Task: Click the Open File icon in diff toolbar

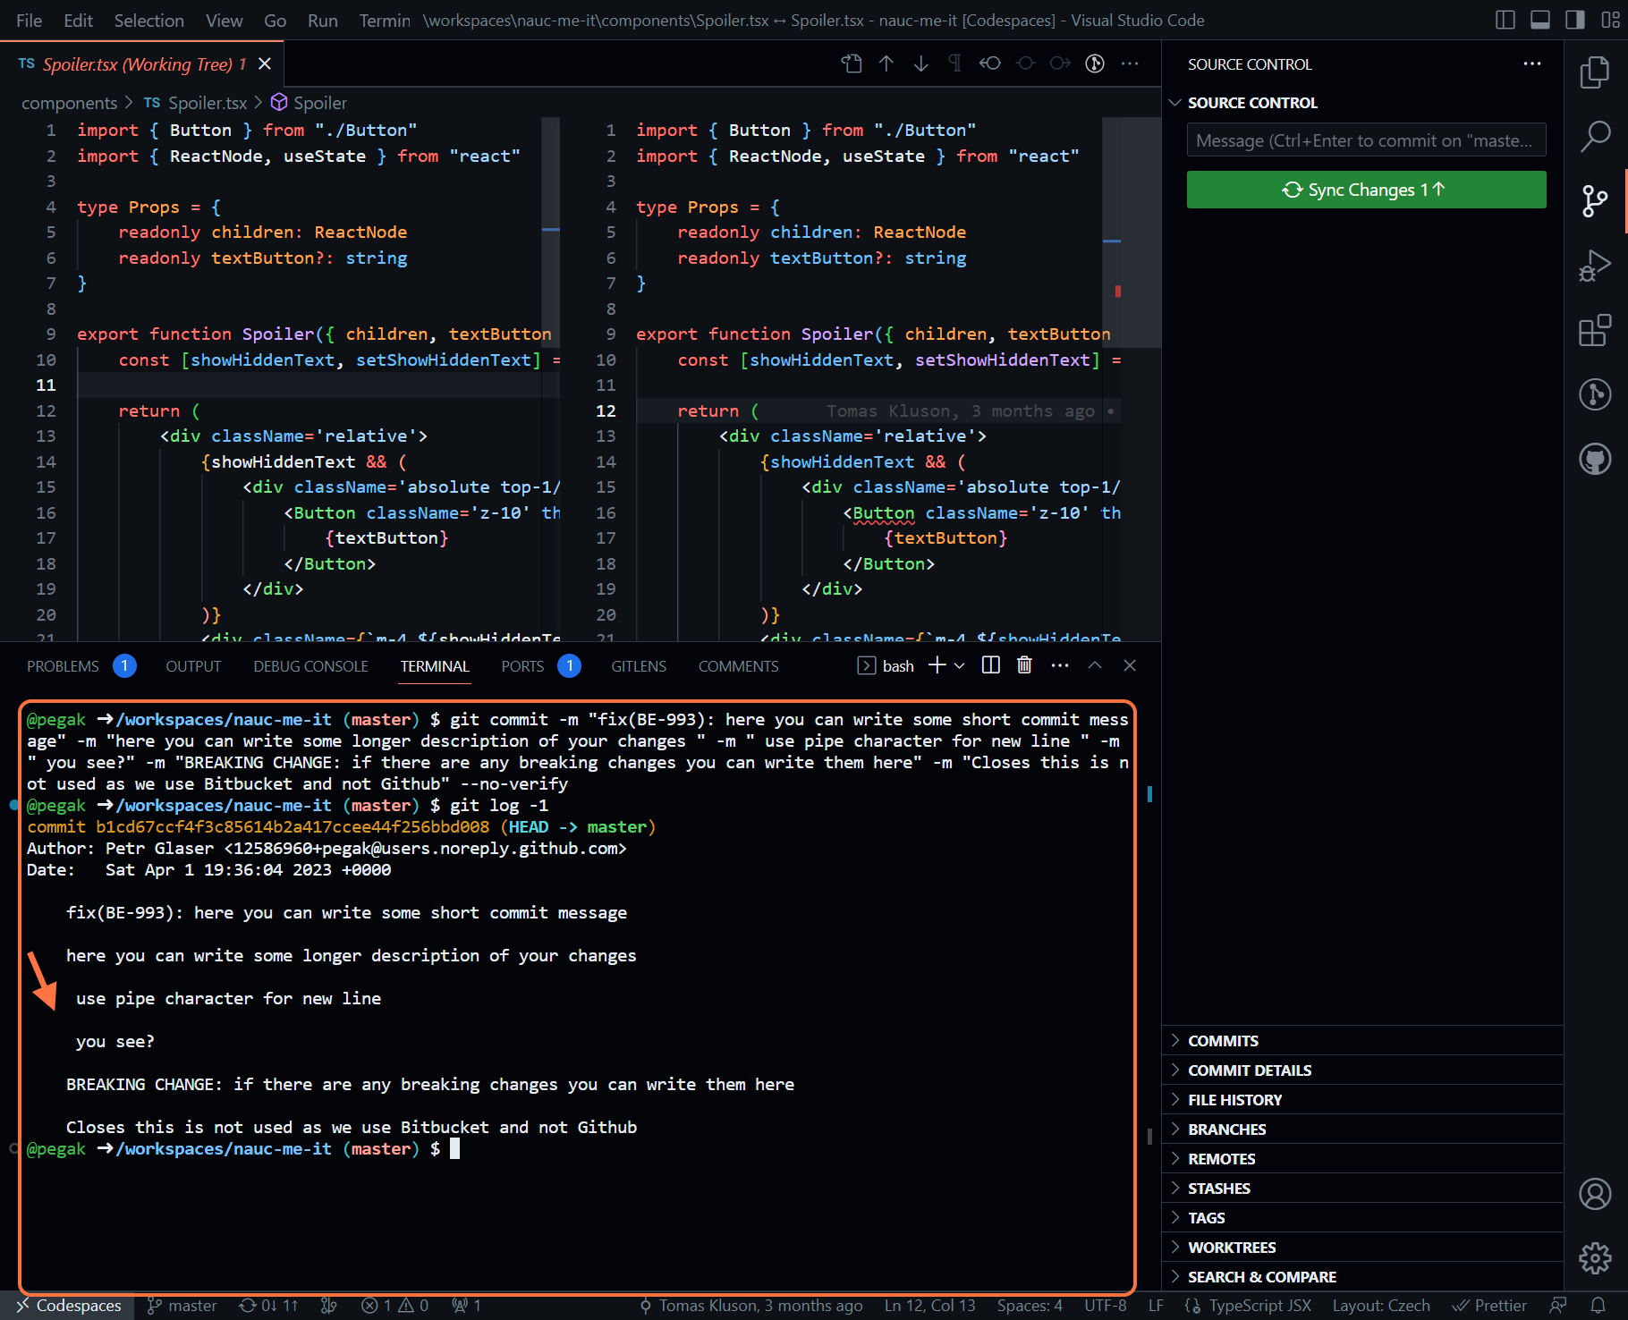Action: point(852,63)
